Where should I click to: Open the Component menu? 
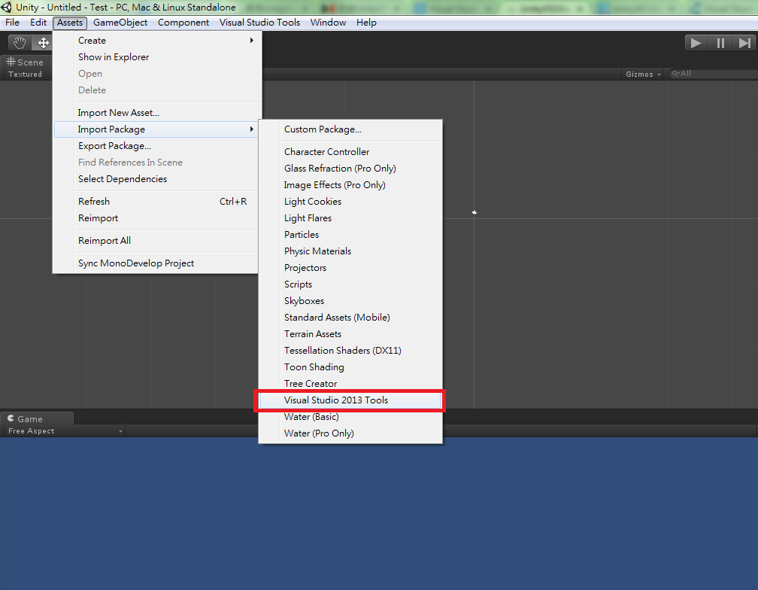(183, 23)
